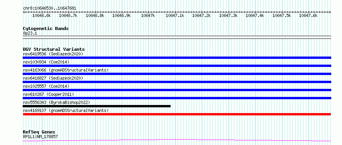Click the nsv4163066 (gnomADStructuralVariants) label
Screen dimensions: 342x145
click(66, 70)
